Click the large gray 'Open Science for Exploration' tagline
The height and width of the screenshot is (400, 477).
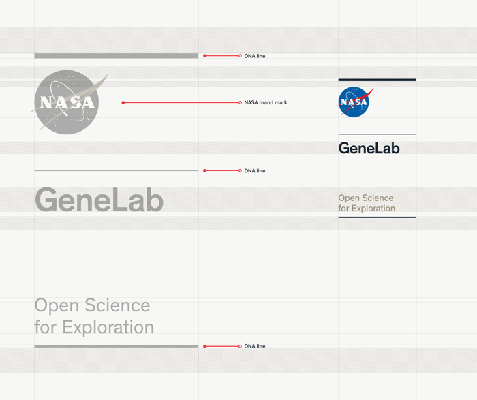pyautogui.click(x=94, y=316)
